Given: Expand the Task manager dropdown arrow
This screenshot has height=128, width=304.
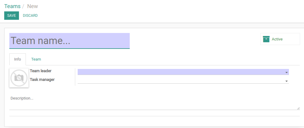Looking at the screenshot, I should point(286,81).
